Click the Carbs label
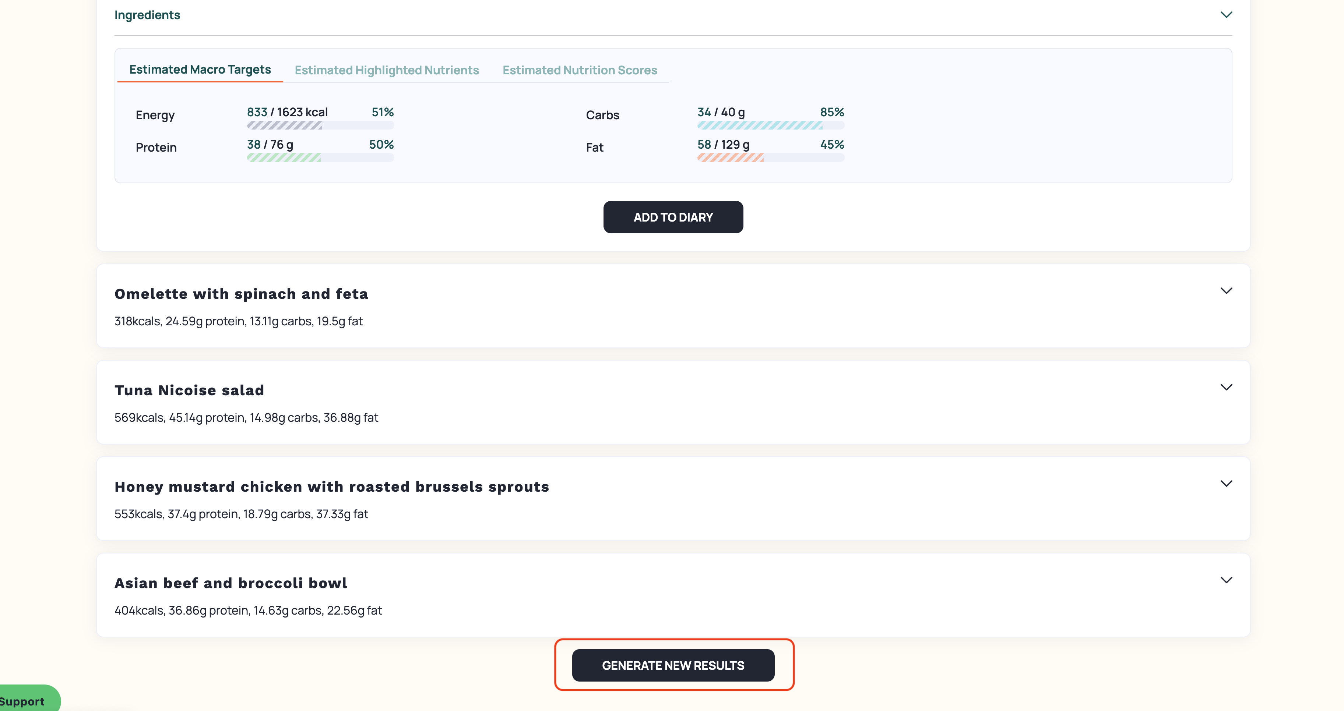 [603, 115]
